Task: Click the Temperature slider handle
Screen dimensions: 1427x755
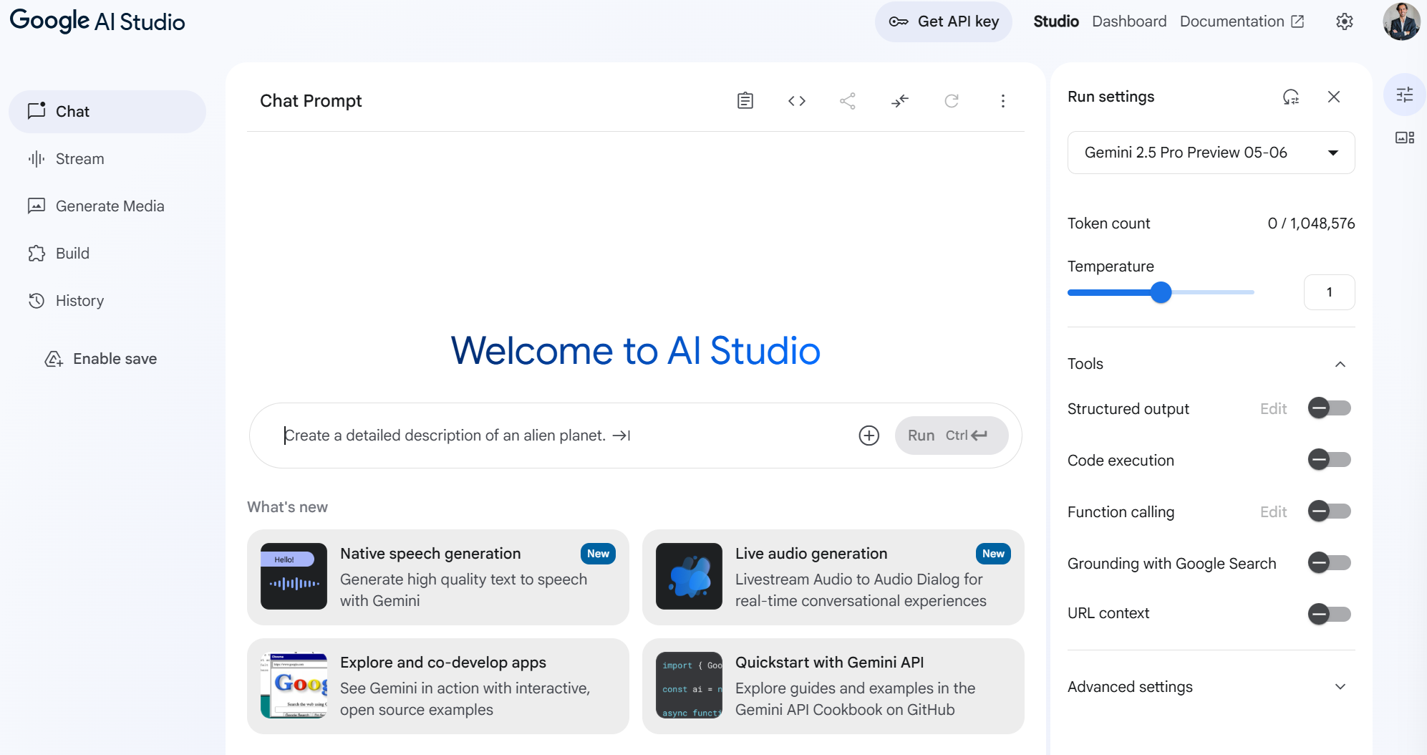Action: (x=1161, y=292)
